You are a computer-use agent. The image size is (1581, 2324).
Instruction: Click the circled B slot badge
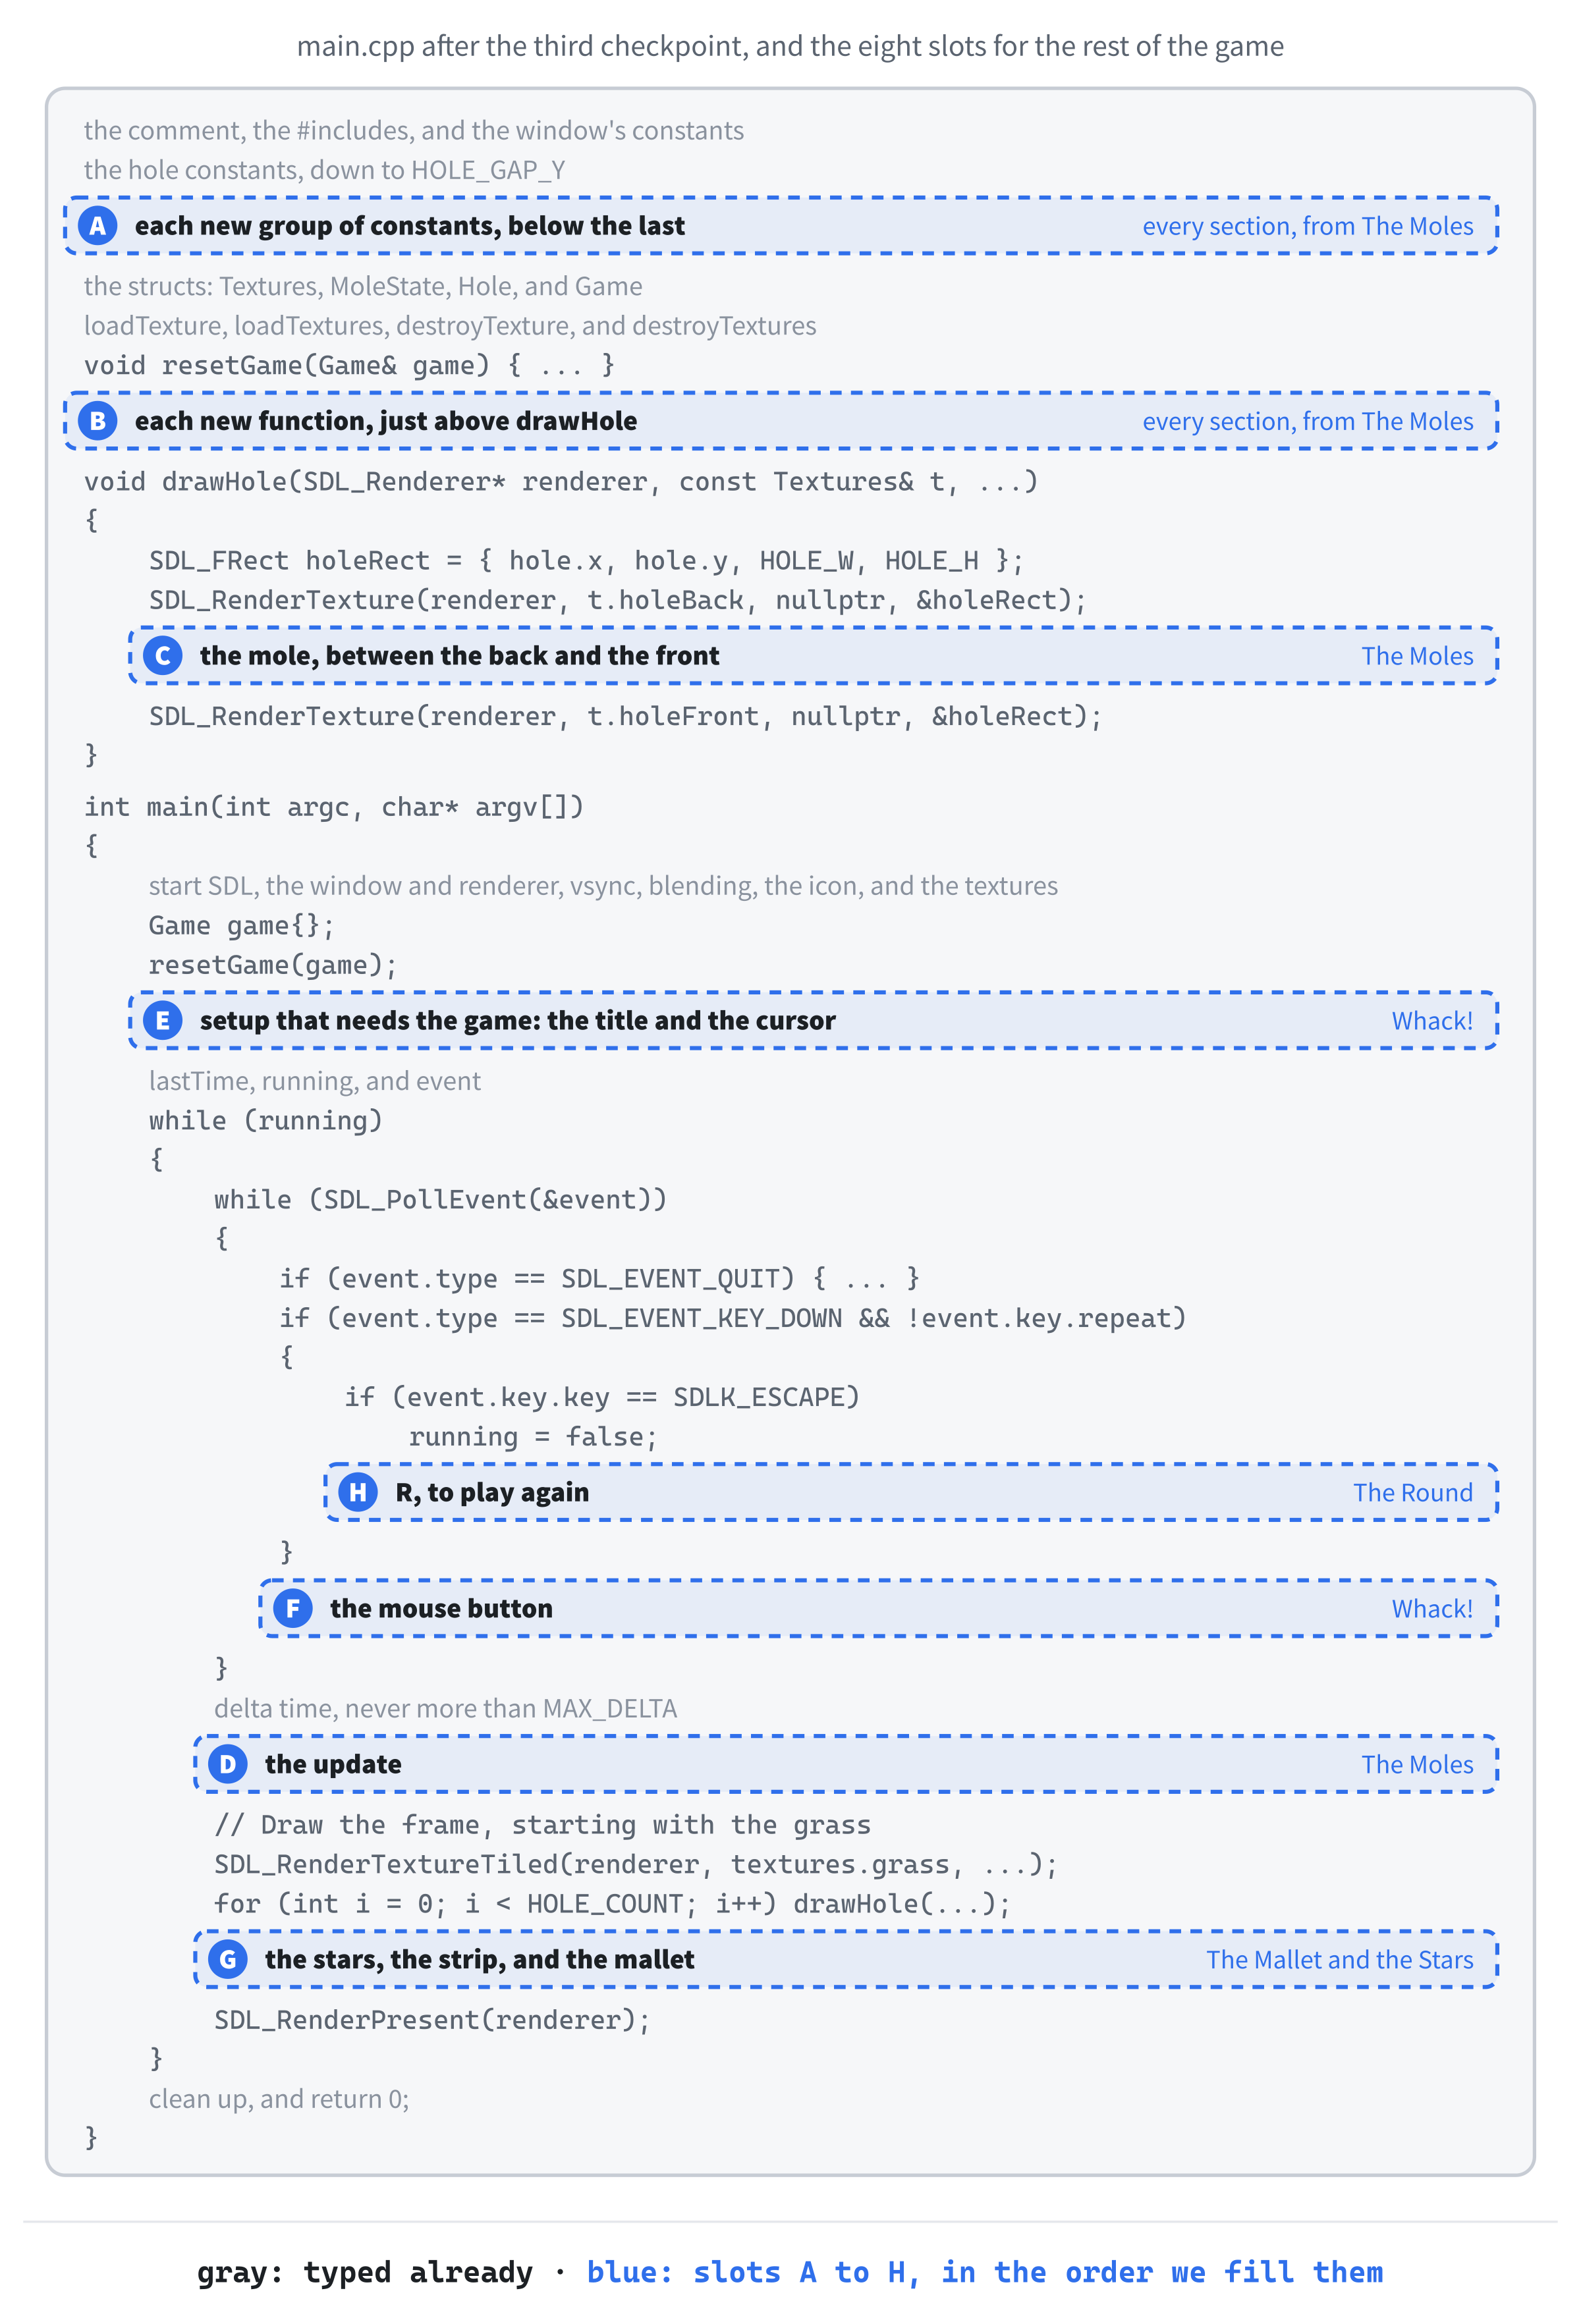[97, 421]
